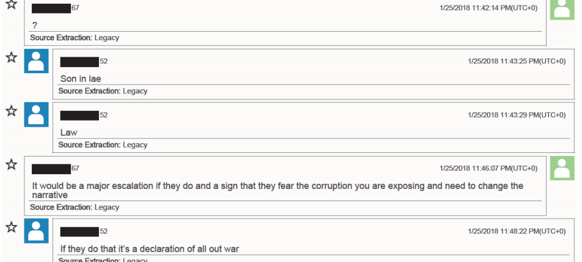Star the "Son in lae" message
The width and height of the screenshot is (582, 262).
click(x=12, y=57)
